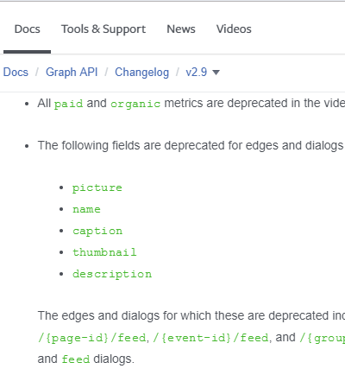Navigate to the Changelog breadcrumb

tap(142, 73)
